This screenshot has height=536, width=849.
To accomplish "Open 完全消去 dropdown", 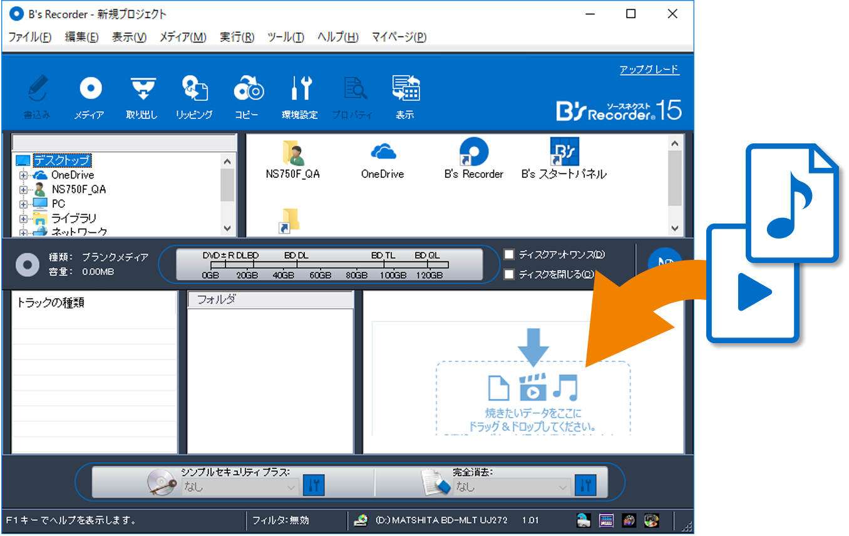I will click(512, 487).
